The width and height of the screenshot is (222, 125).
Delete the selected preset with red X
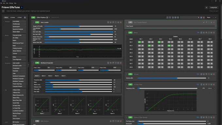coord(204,17)
